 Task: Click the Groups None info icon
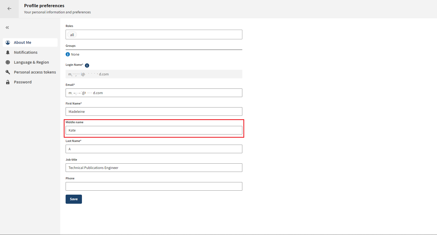[x=68, y=54]
